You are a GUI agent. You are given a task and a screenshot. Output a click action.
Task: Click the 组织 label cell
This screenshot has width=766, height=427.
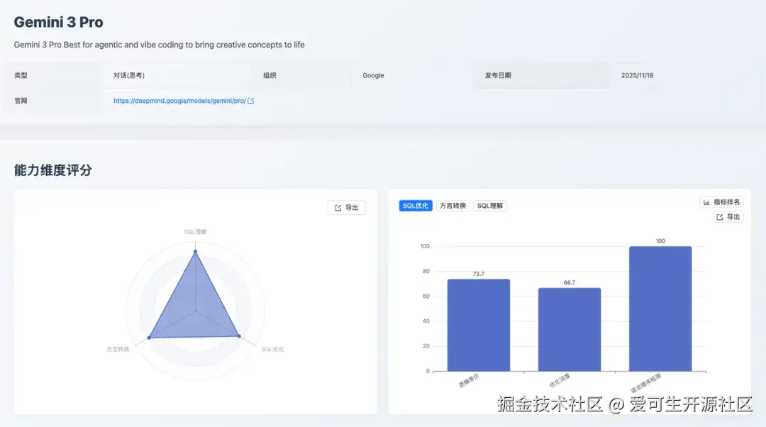[301, 75]
